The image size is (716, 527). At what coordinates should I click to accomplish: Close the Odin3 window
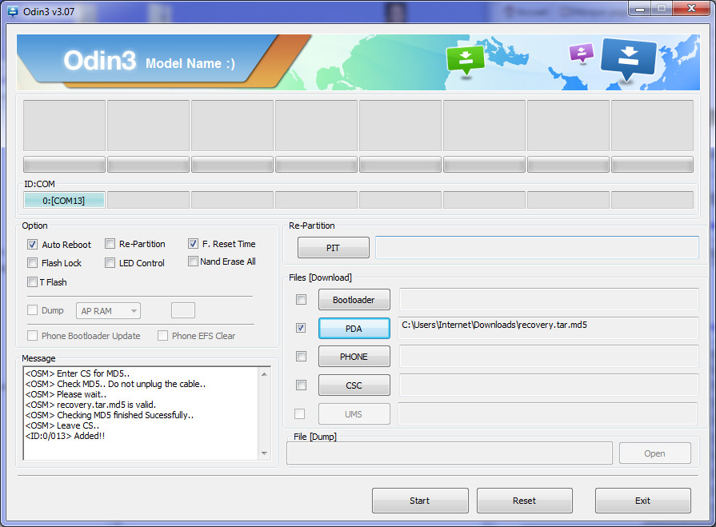coord(692,8)
